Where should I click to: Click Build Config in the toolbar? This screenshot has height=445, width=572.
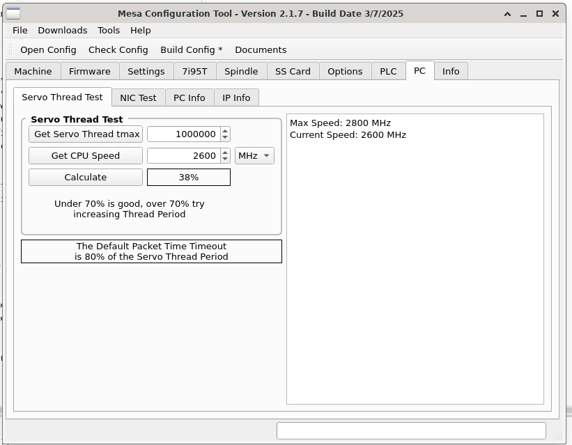click(192, 49)
